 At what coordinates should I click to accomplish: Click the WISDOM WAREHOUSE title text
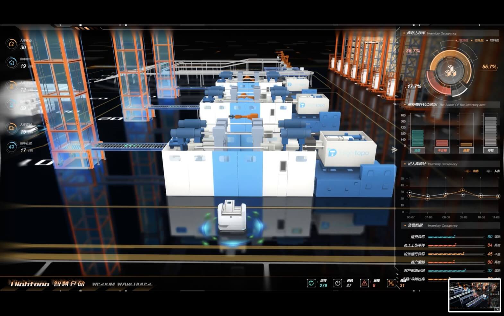pyautogui.click(x=122, y=284)
